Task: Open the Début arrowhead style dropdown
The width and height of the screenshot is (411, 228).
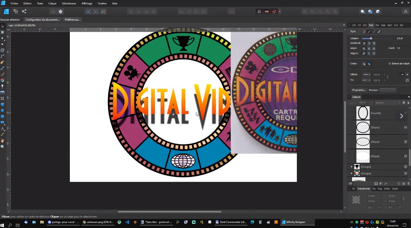Action: tap(366, 75)
